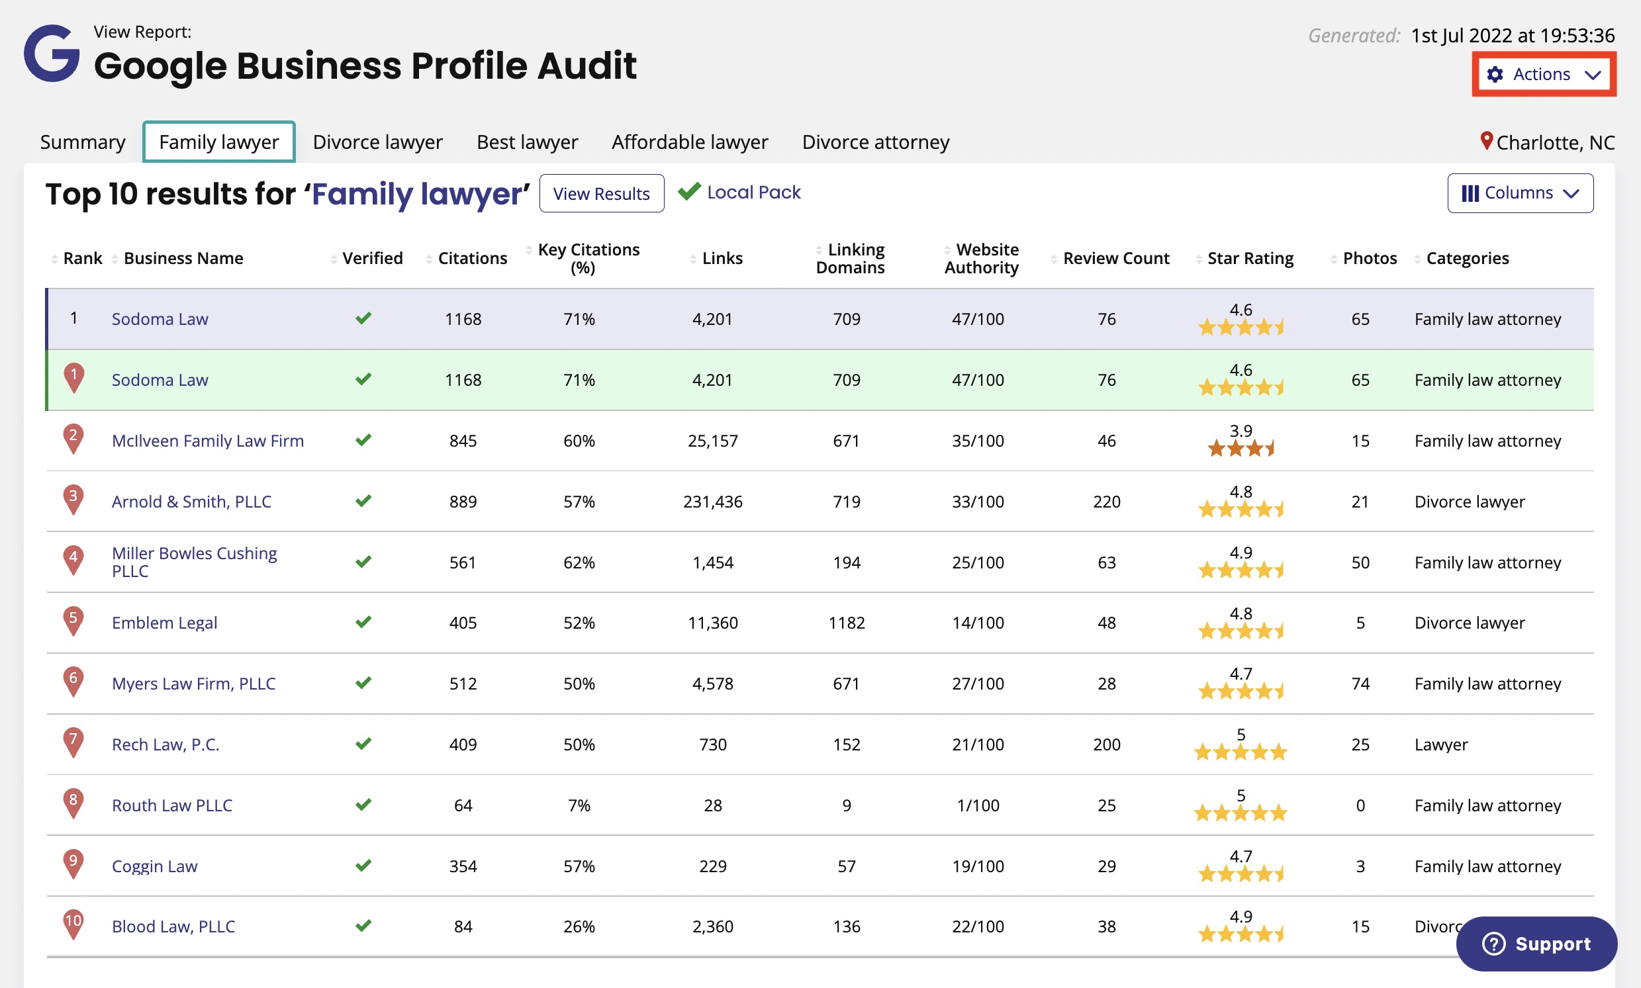This screenshot has height=988, width=1641.
Task: Click map pin 6 for Myers Law Firm
Action: point(73,682)
